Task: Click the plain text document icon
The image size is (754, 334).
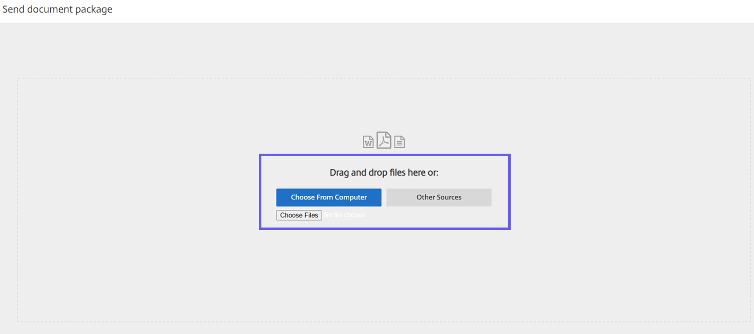Action: tap(399, 142)
